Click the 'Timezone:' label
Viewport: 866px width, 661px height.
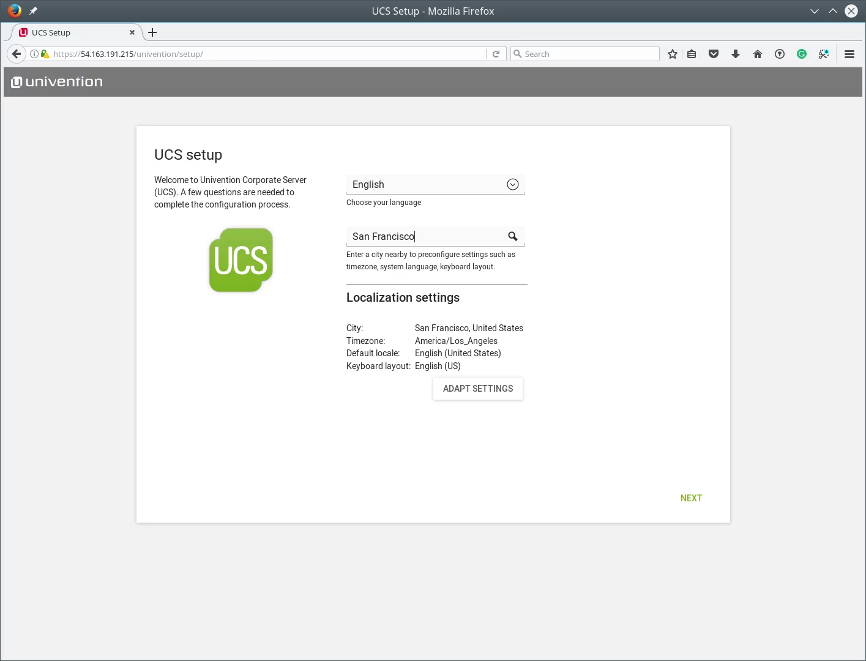pos(365,341)
